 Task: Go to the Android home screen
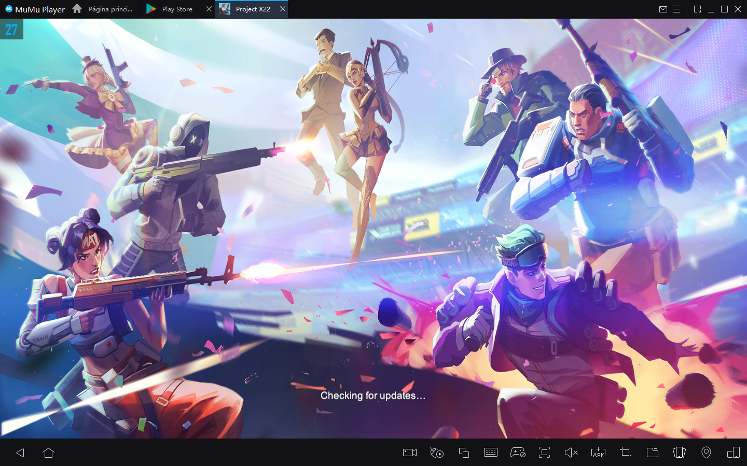(x=49, y=453)
